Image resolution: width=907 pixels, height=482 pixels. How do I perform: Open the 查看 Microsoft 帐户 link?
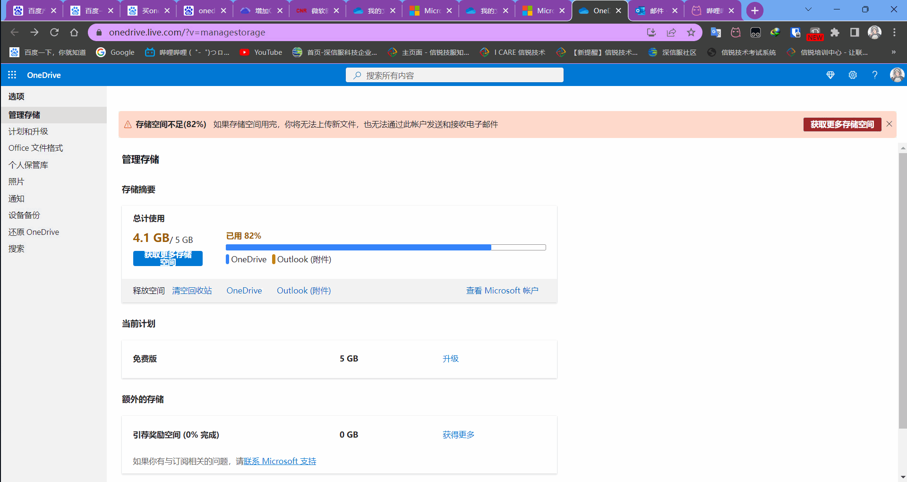502,291
